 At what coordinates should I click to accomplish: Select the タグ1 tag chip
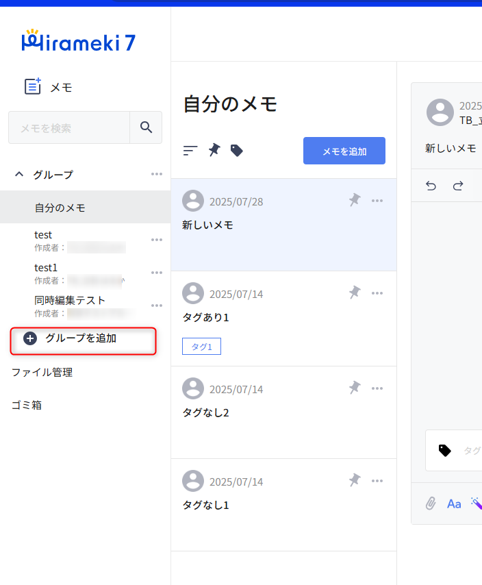(201, 347)
